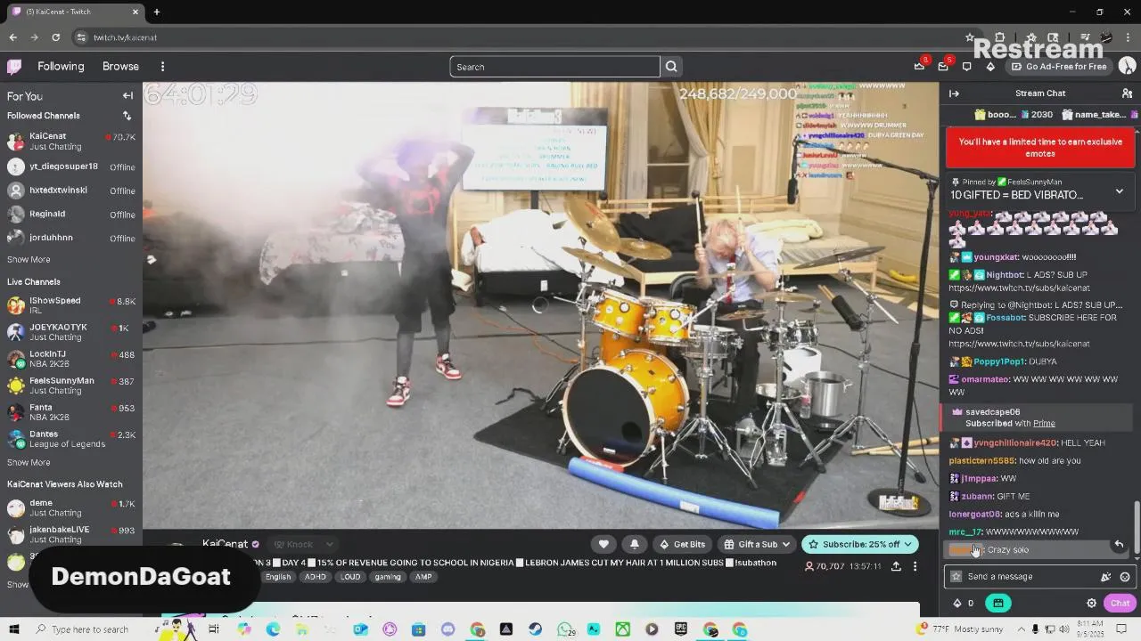This screenshot has width=1141, height=641.
Task: Open JOEYKAOTYK live channel
Action: point(71,332)
